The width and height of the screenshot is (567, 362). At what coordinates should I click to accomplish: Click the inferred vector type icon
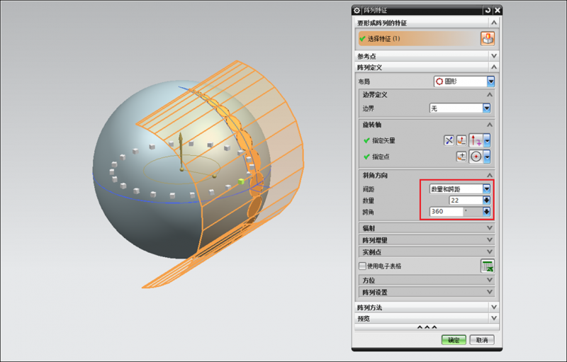[x=475, y=140]
